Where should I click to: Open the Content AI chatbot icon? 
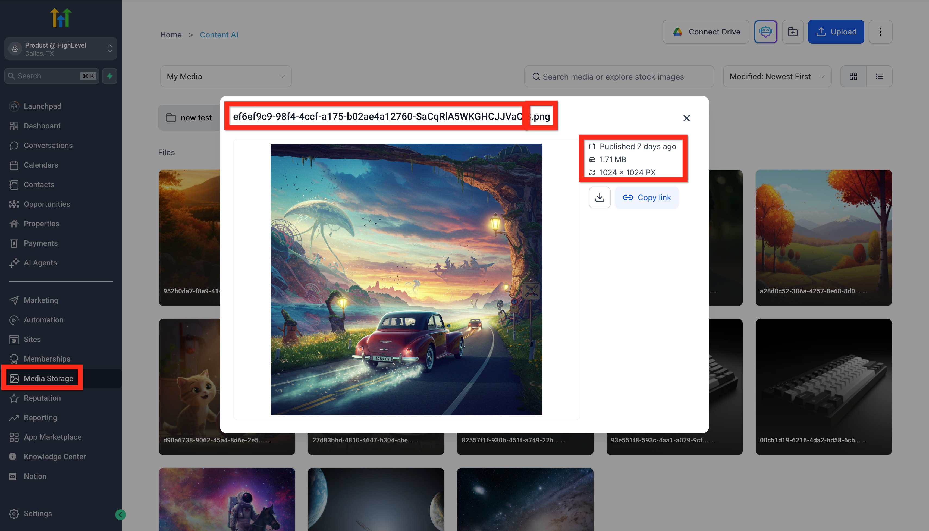pyautogui.click(x=765, y=32)
